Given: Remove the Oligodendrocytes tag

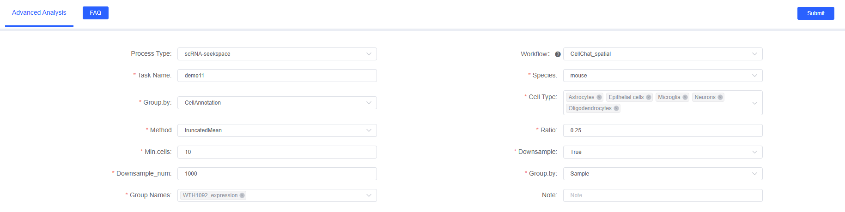Looking at the screenshot, I should (616, 108).
